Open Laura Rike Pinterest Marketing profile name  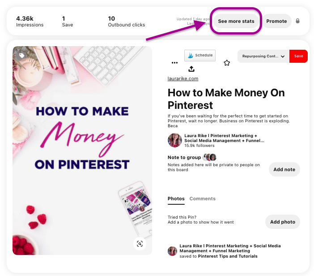click(224, 138)
